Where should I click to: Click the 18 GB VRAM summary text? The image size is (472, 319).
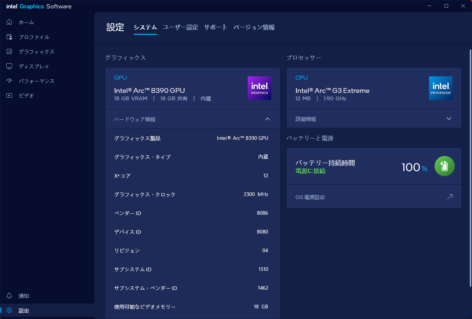pyautogui.click(x=131, y=98)
